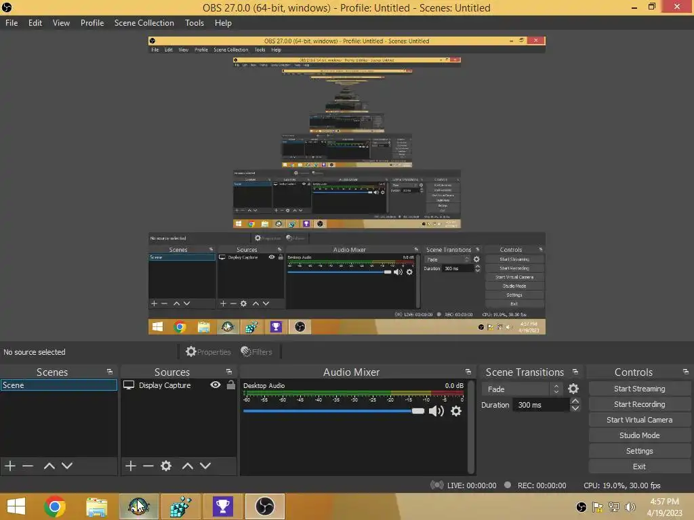Remove the selected scene with minus icon
The height and width of the screenshot is (520, 694).
[28, 466]
